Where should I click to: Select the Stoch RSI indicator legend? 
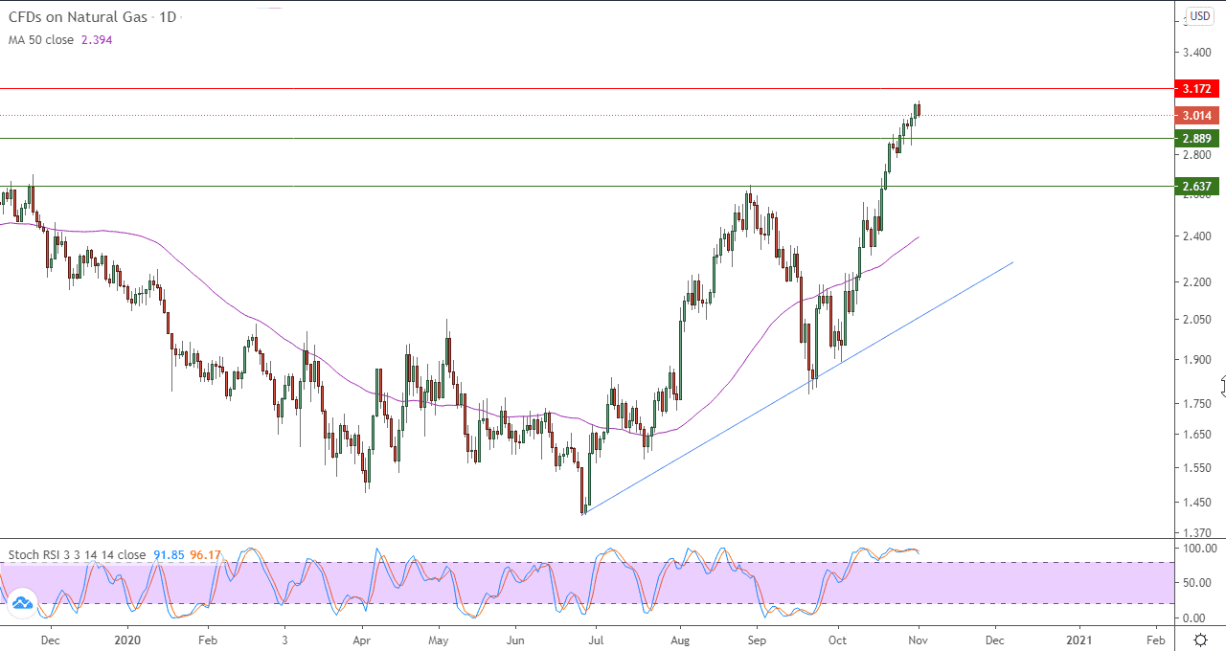(77, 554)
